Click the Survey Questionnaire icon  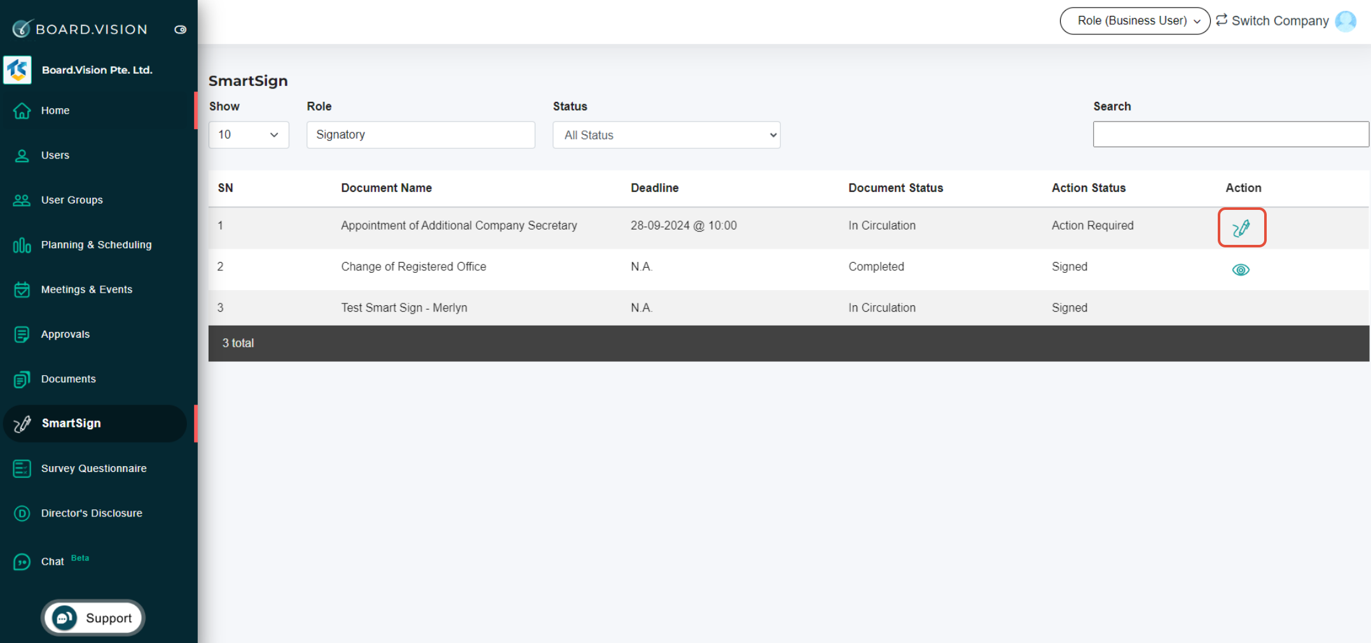click(x=22, y=469)
